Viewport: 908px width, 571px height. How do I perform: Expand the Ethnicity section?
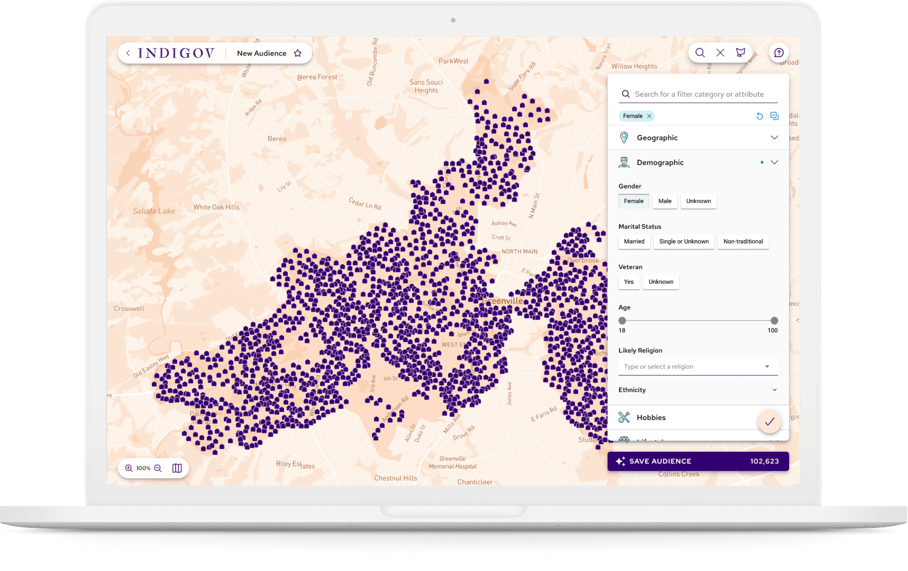pos(698,390)
